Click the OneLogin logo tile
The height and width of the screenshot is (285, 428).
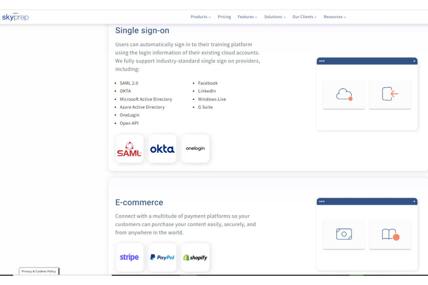point(195,148)
